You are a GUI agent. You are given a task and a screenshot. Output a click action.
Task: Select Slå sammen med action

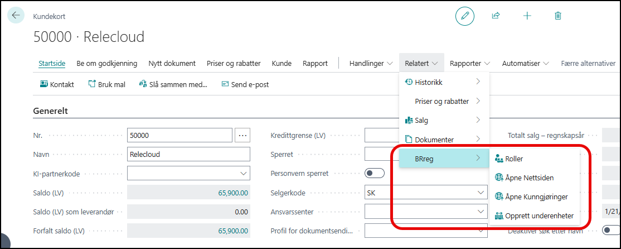(x=173, y=84)
